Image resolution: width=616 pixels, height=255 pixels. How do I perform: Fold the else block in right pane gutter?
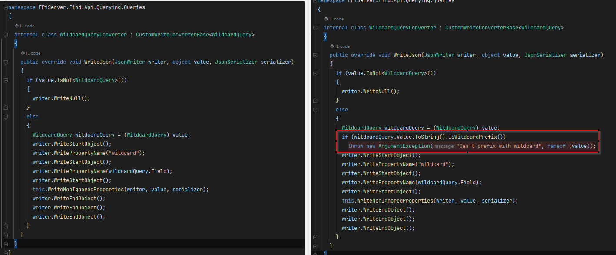pos(315,110)
